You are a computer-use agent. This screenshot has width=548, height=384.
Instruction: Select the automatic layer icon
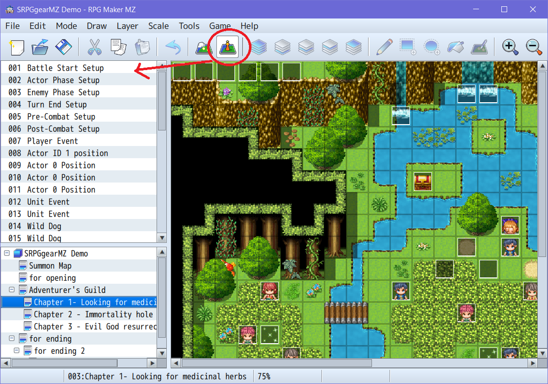click(x=259, y=47)
